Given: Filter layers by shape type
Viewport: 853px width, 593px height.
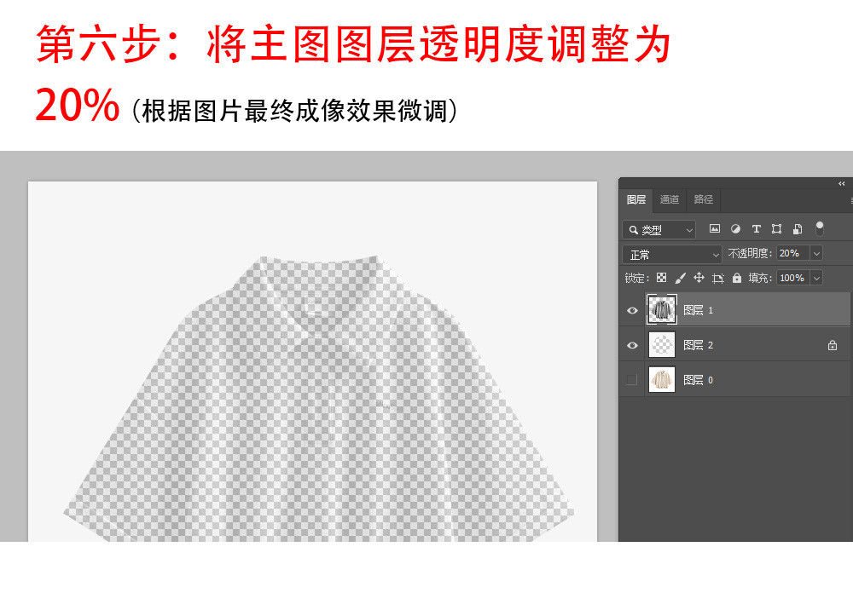Looking at the screenshot, I should (776, 229).
